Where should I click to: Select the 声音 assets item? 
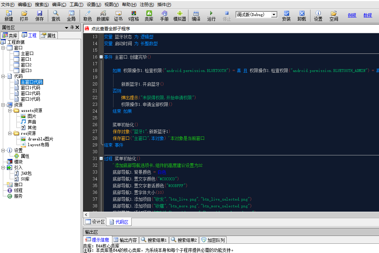click(x=32, y=122)
